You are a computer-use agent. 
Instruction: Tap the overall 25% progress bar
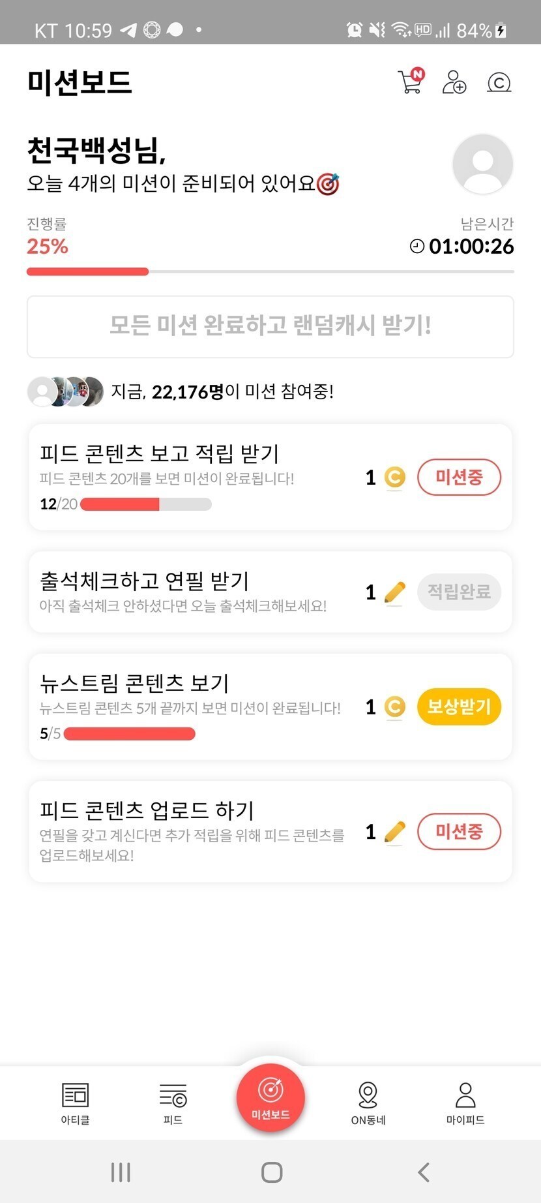[270, 271]
